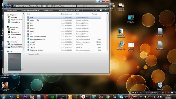
Task: Sort by the Тип column header
Action: point(78,14)
